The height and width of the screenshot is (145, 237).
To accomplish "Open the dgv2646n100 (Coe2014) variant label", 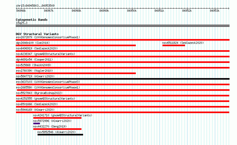I will (33, 43).
